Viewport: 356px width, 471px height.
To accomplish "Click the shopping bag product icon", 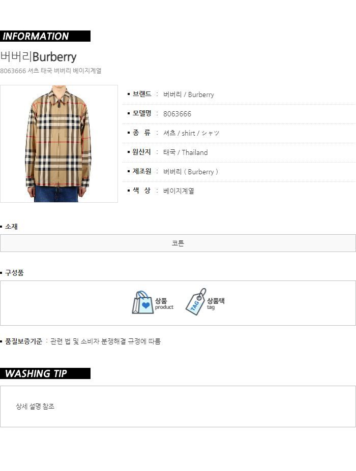I will click(x=142, y=302).
